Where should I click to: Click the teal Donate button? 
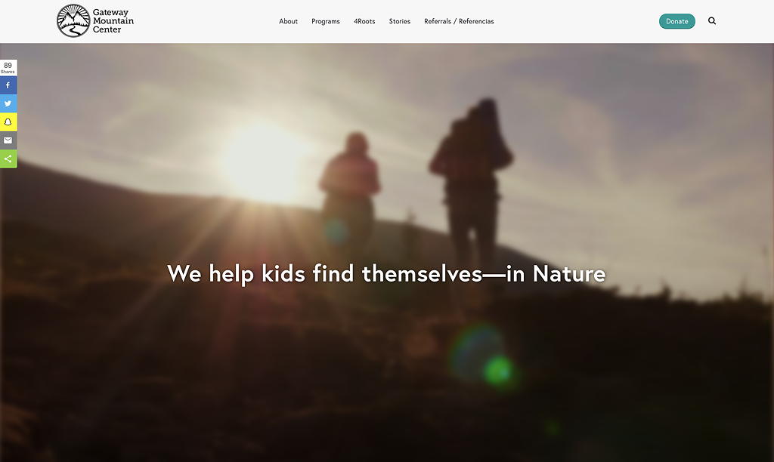[676, 21]
